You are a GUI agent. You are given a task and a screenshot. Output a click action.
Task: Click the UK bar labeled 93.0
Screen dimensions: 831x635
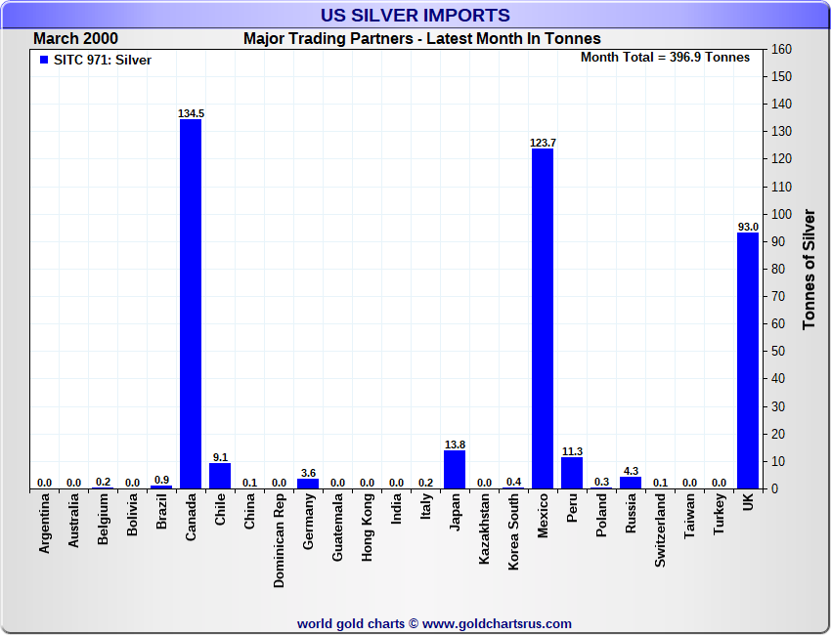pos(748,360)
